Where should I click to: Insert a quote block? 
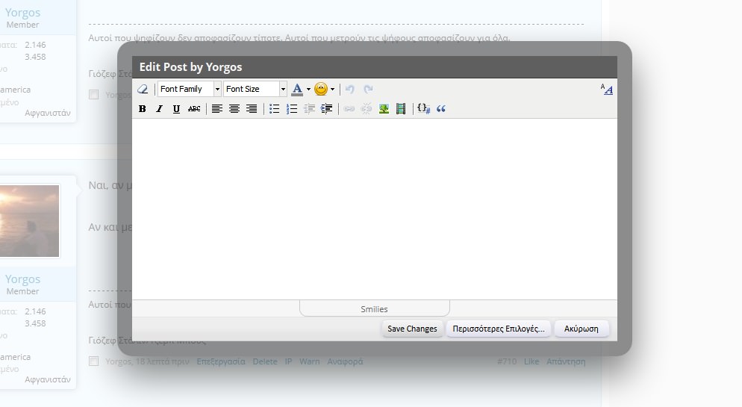coord(441,109)
